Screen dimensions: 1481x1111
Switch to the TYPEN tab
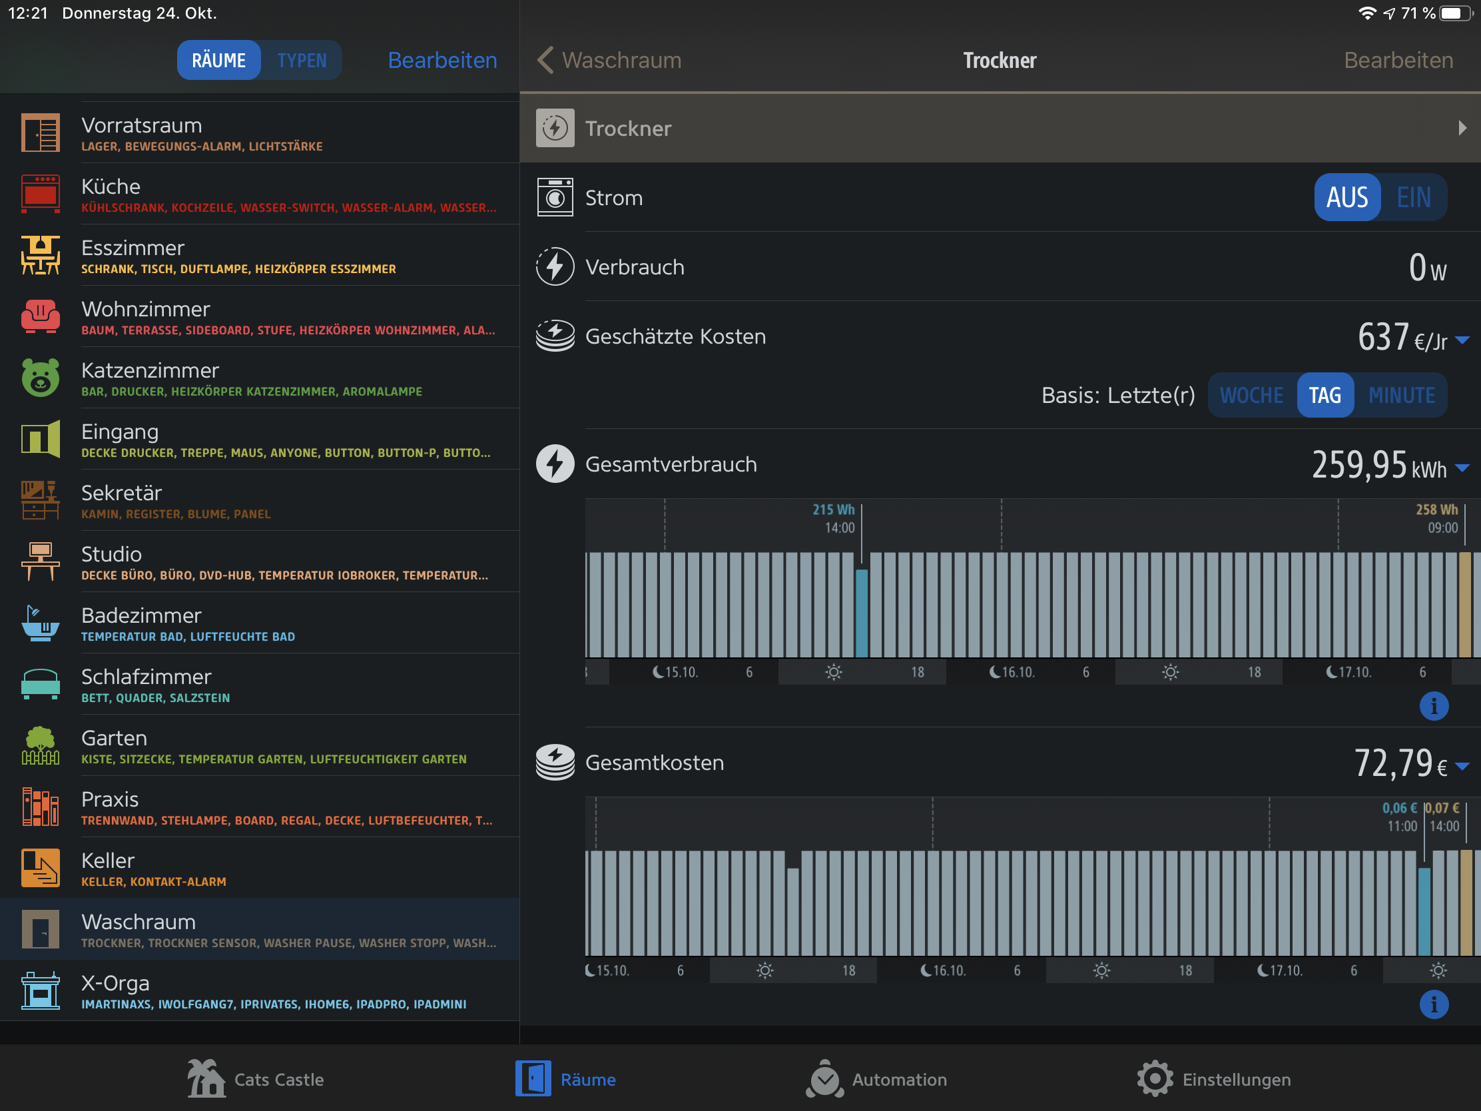(301, 60)
